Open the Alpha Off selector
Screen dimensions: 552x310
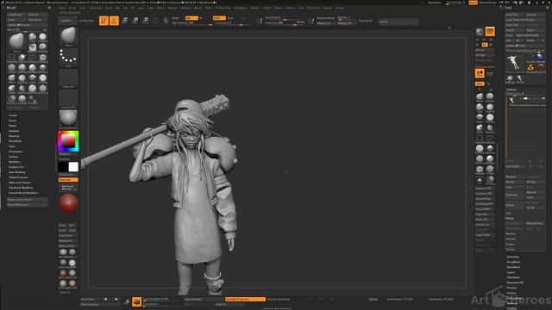point(68,78)
